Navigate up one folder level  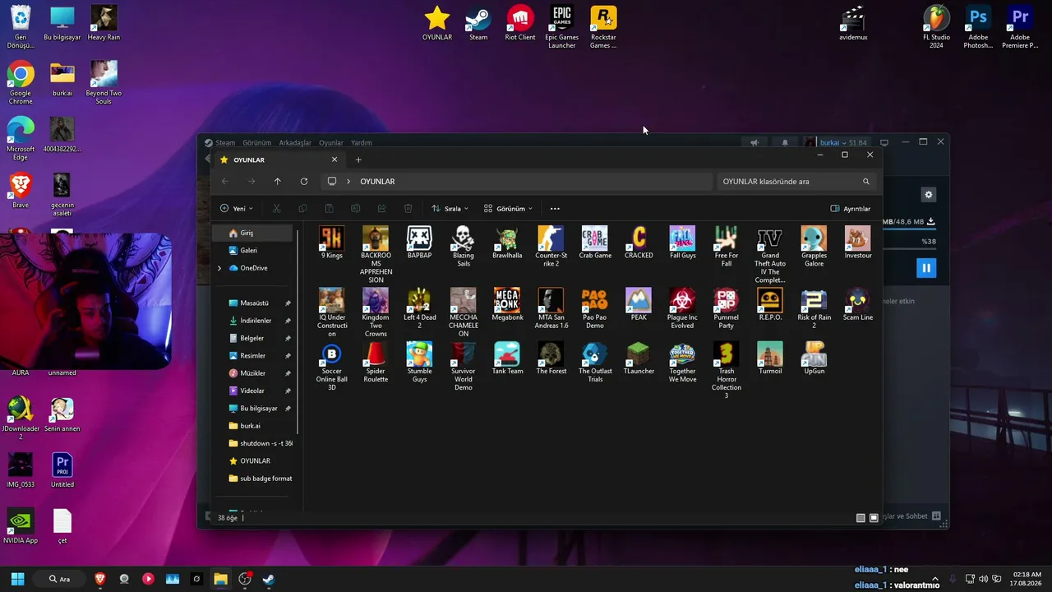coord(278,182)
